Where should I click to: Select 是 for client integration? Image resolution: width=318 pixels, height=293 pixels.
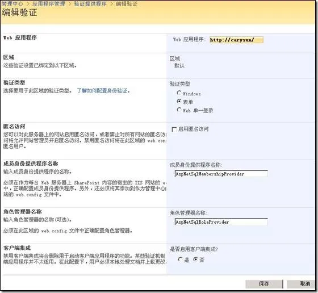180,259
